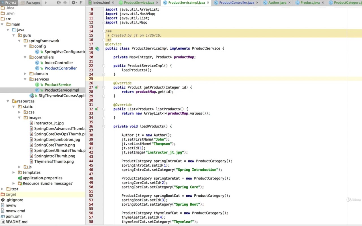362x226 pixels.
Task: Select ProductController in the project tree
Action: (61, 68)
